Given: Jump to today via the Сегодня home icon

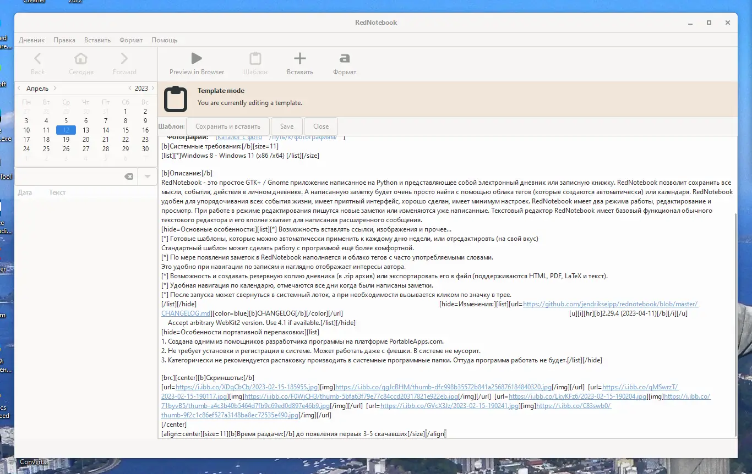Looking at the screenshot, I should click(81, 63).
